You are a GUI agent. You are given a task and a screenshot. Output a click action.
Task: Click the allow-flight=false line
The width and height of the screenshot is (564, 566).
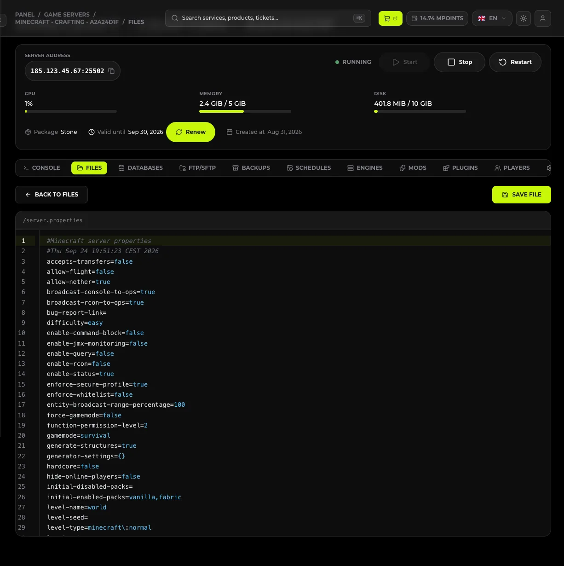tap(81, 271)
